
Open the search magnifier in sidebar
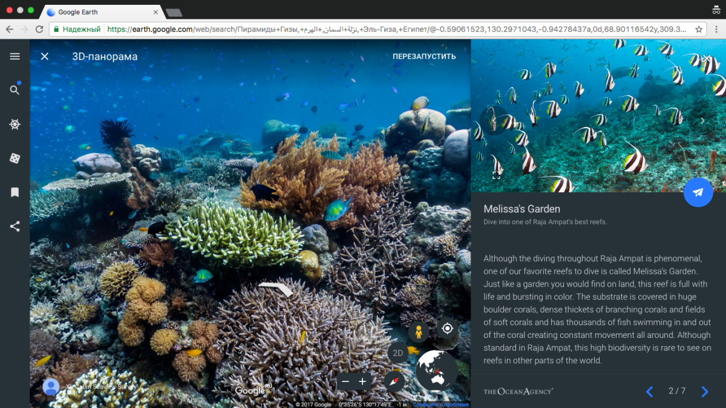pyautogui.click(x=15, y=90)
